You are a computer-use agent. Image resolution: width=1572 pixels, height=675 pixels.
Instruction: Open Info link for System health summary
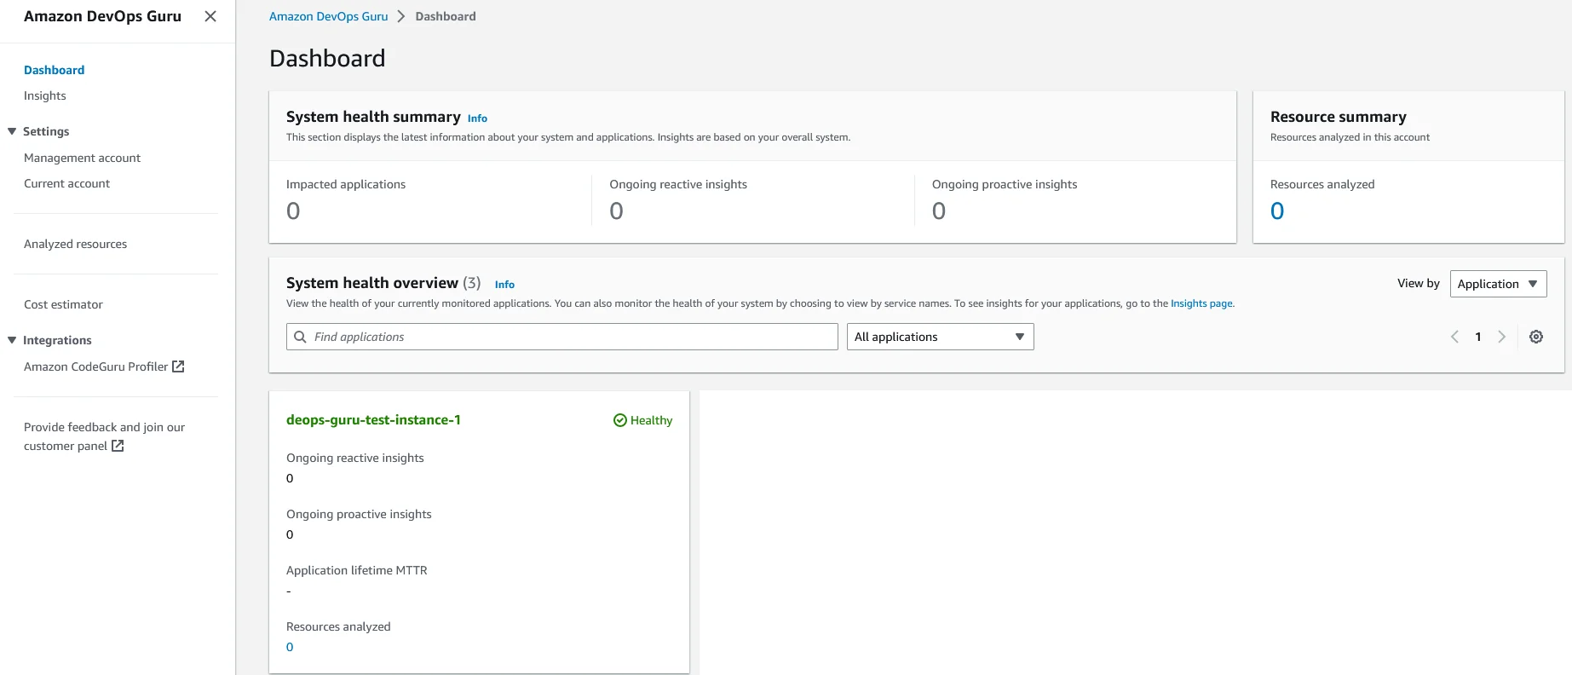click(477, 118)
